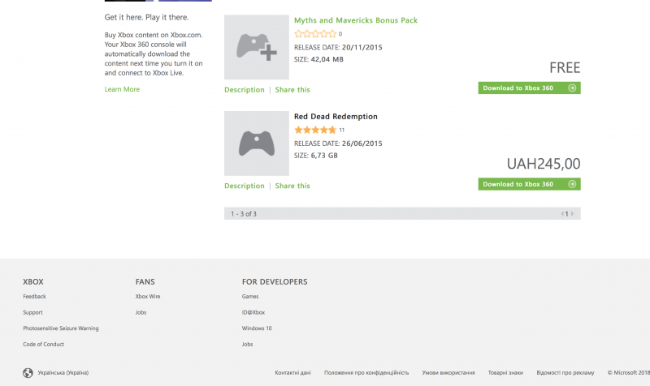Open the Feedback link in the Xbox footer
Screen dimensions: 650x386
click(34, 296)
